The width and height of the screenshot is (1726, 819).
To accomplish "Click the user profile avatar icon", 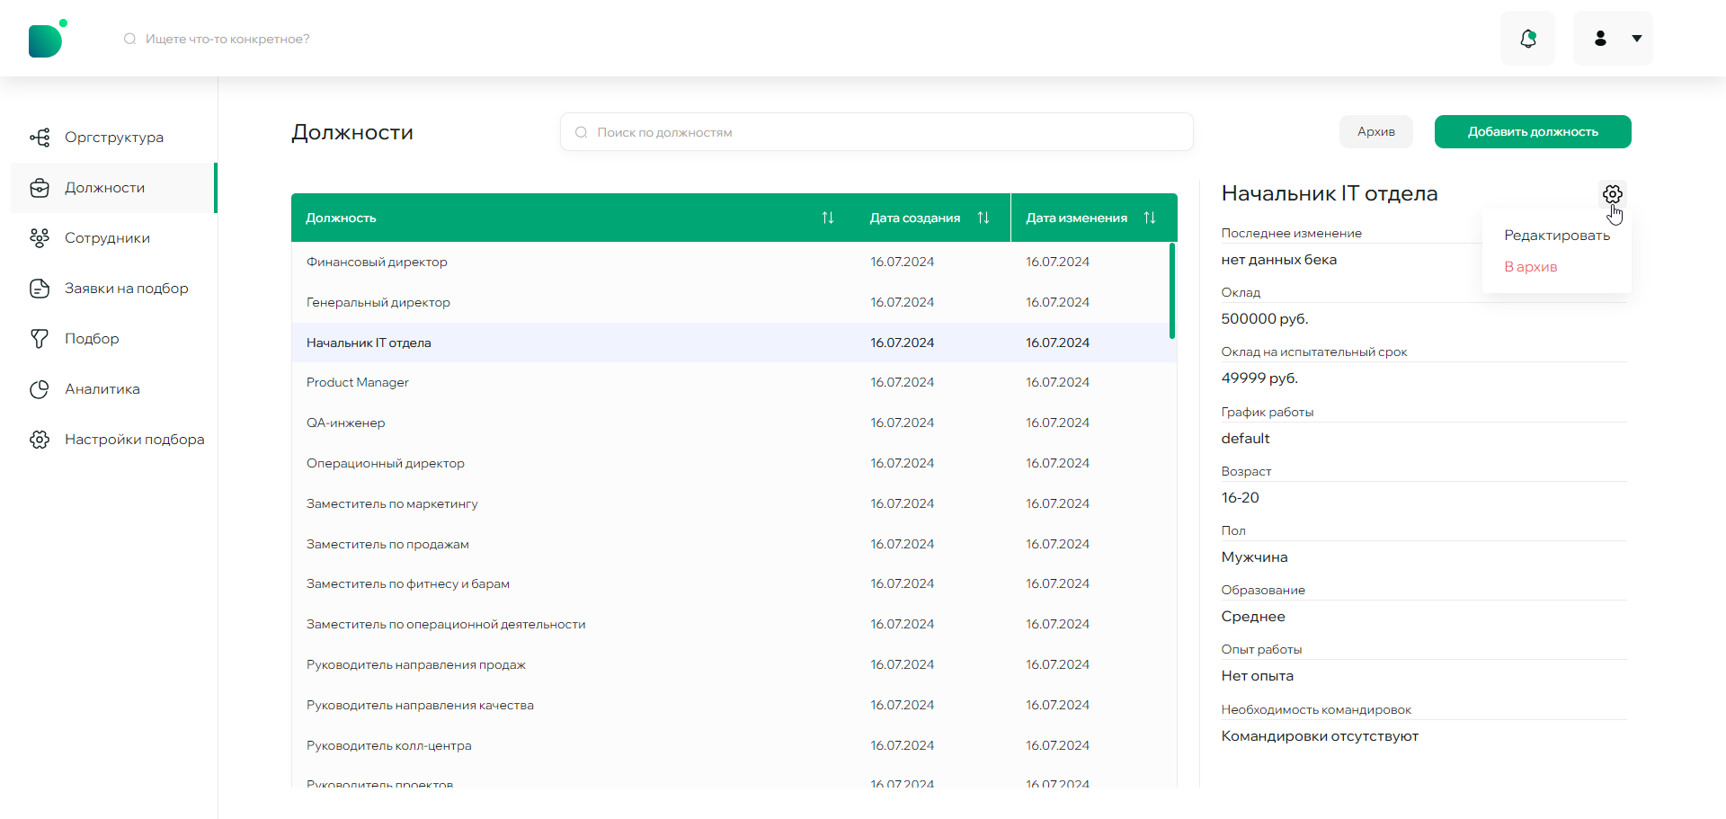I will pyautogui.click(x=1600, y=39).
